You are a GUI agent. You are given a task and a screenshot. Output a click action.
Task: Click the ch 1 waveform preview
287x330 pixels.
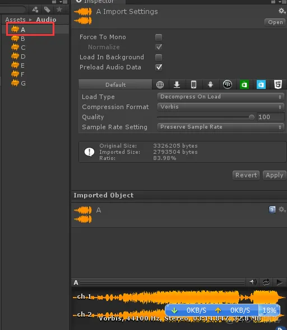pyautogui.click(x=179, y=297)
